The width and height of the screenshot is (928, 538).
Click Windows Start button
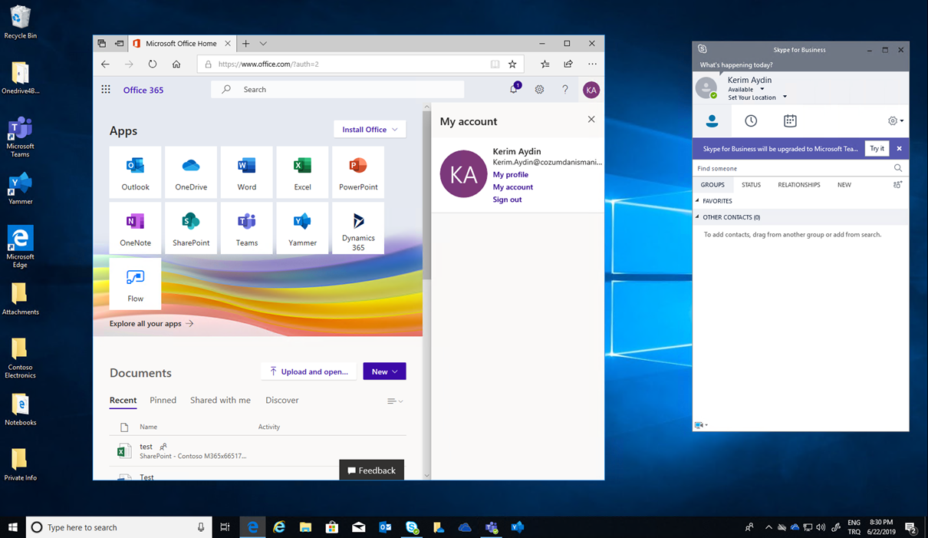click(13, 527)
